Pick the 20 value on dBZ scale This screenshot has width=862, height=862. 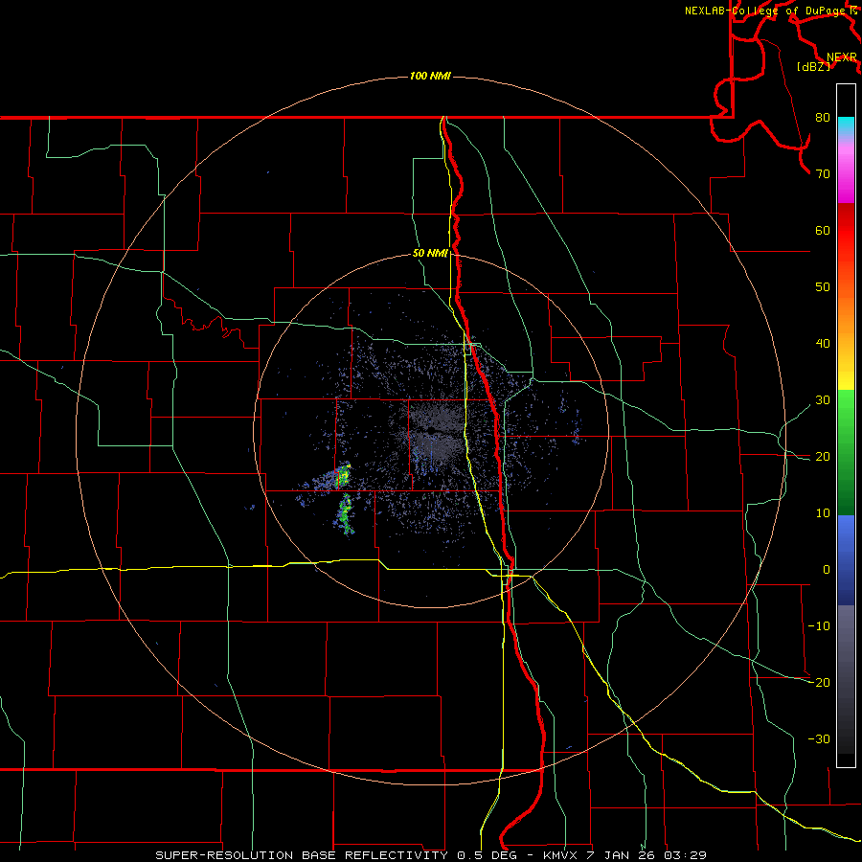[823, 456]
